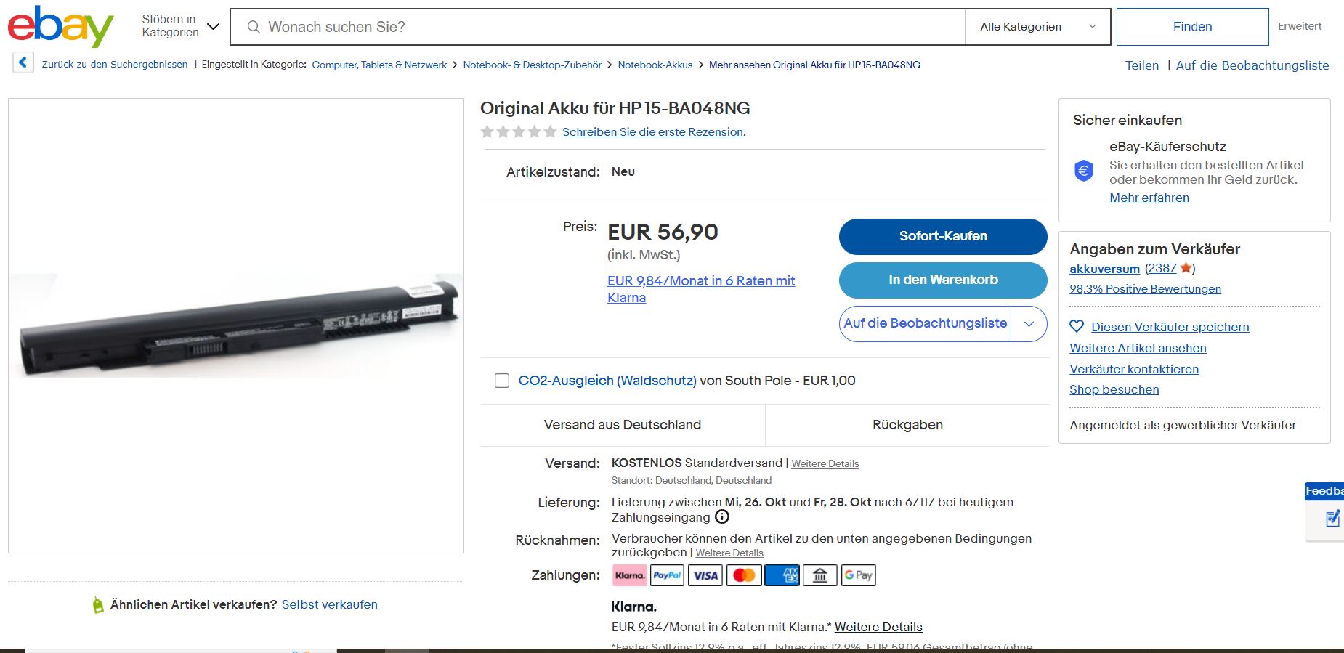Click the PayPal payment icon
Image resolution: width=1344 pixels, height=653 pixels.
[667, 575]
